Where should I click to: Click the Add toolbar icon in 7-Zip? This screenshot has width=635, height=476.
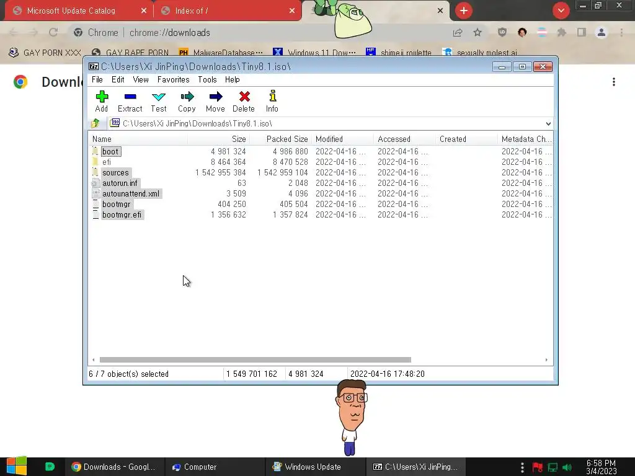point(102,101)
